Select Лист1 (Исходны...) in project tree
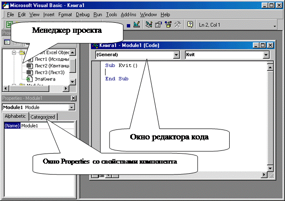The image size is (285, 201). click(52, 59)
